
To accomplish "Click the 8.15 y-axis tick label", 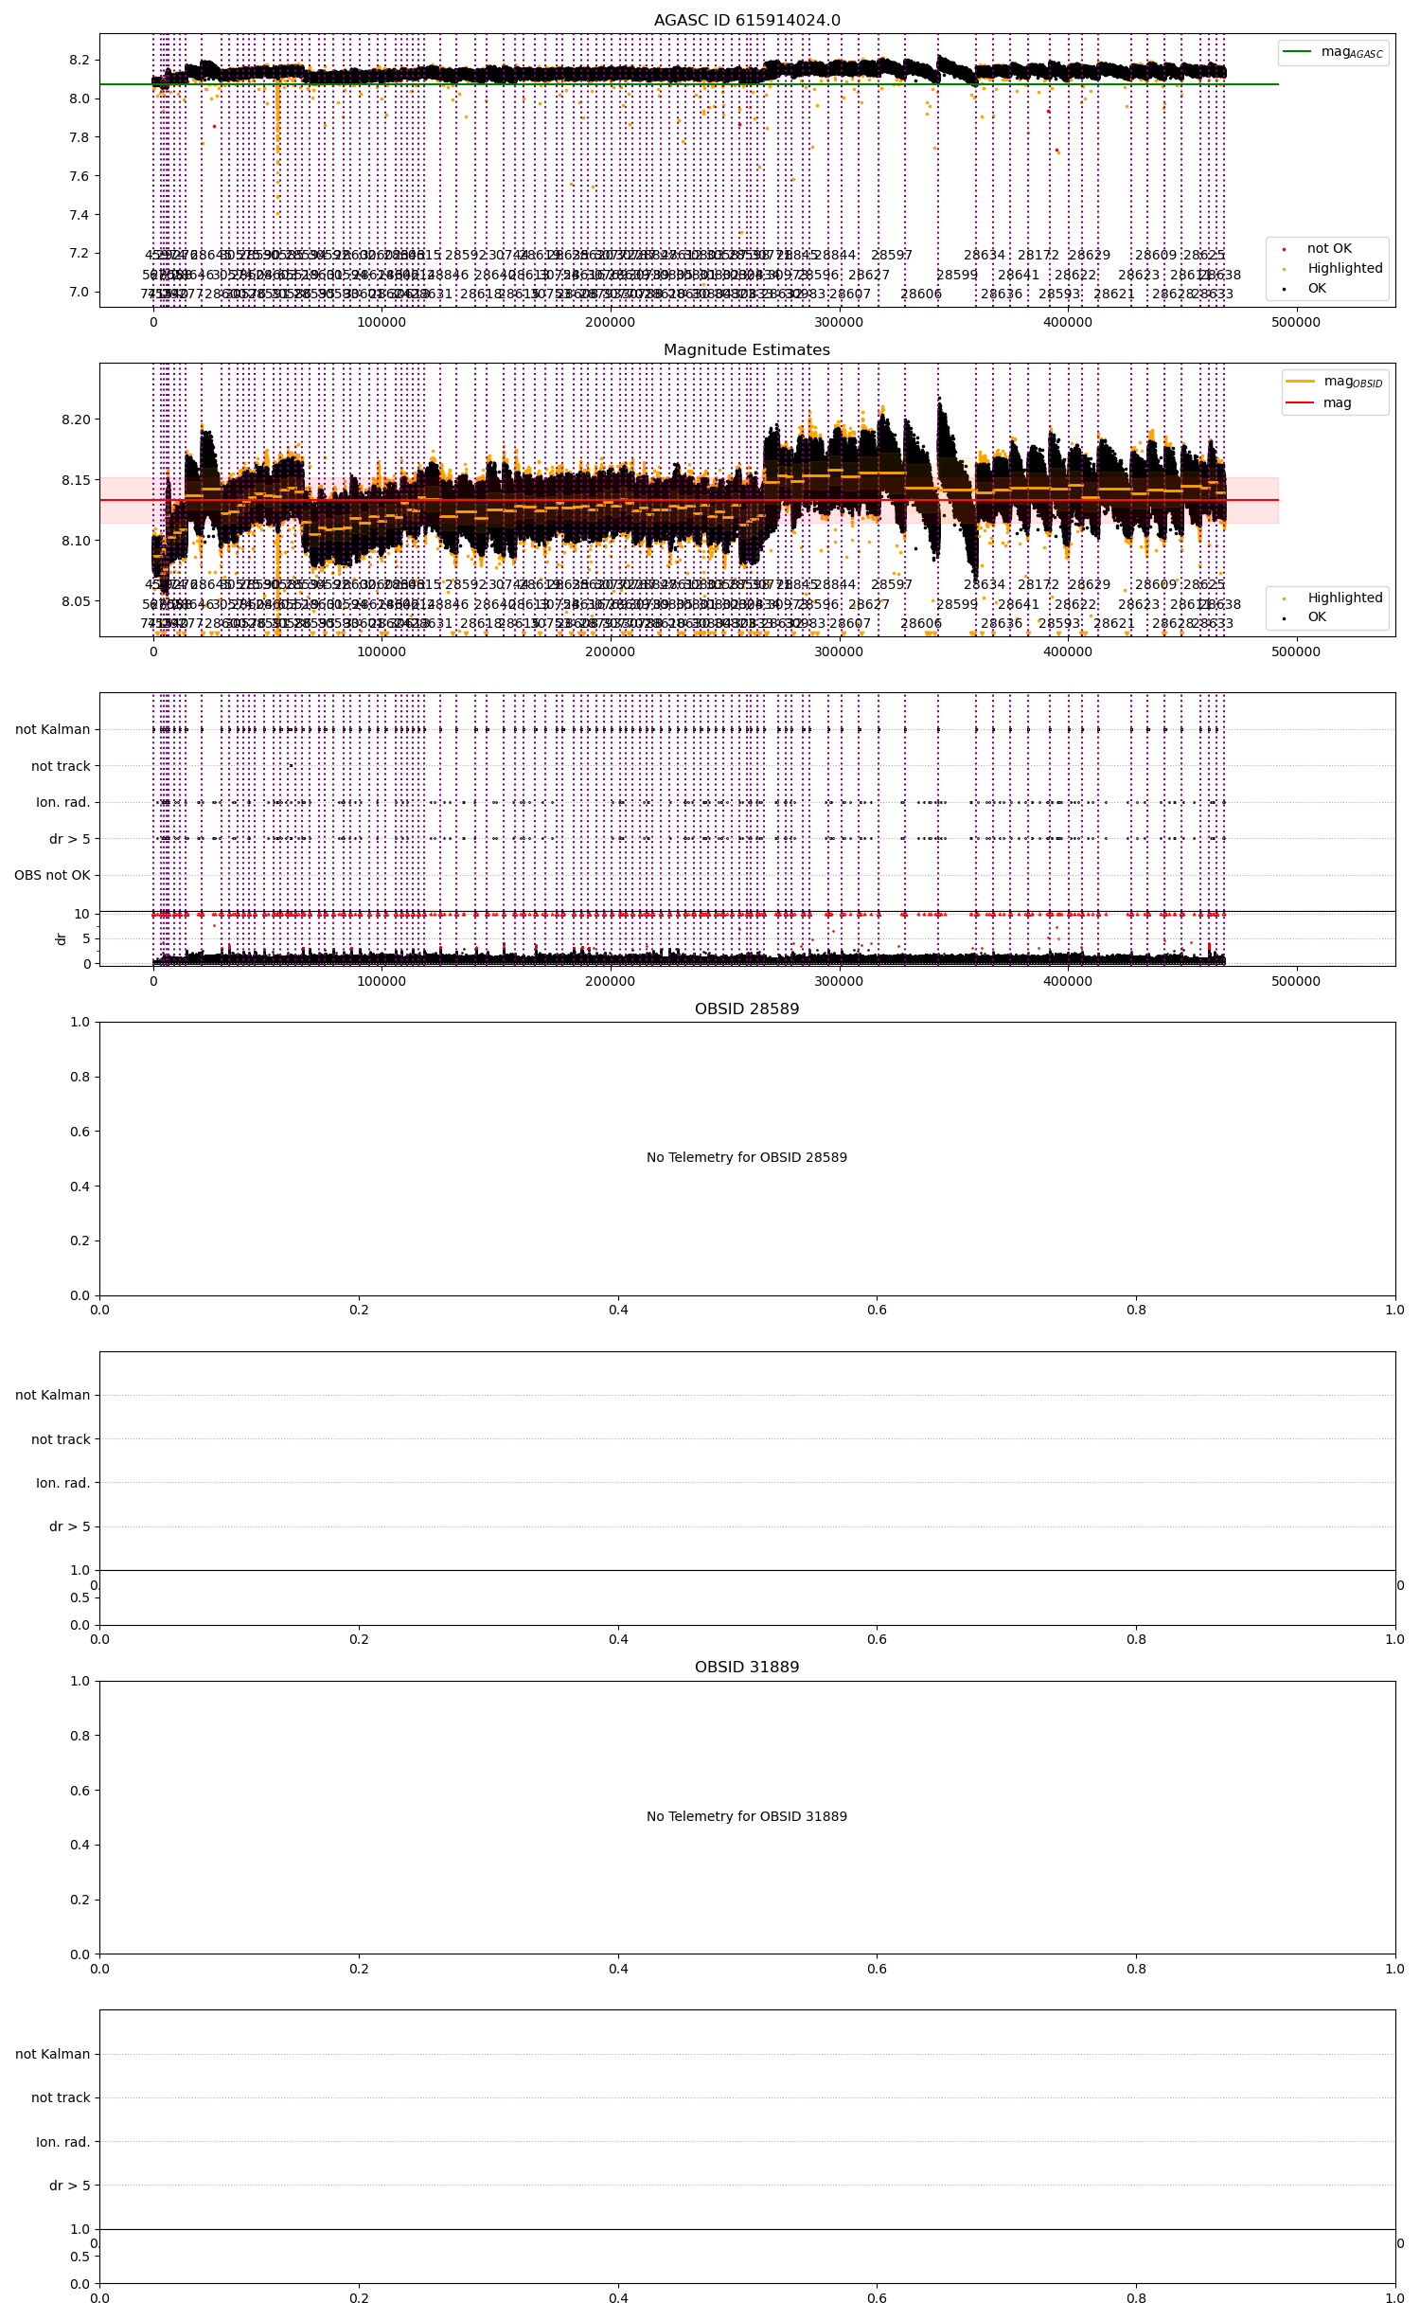I will pos(75,480).
